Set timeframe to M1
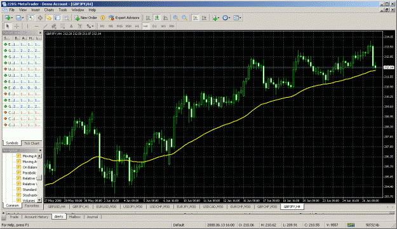397x229 pixels. 102,26
